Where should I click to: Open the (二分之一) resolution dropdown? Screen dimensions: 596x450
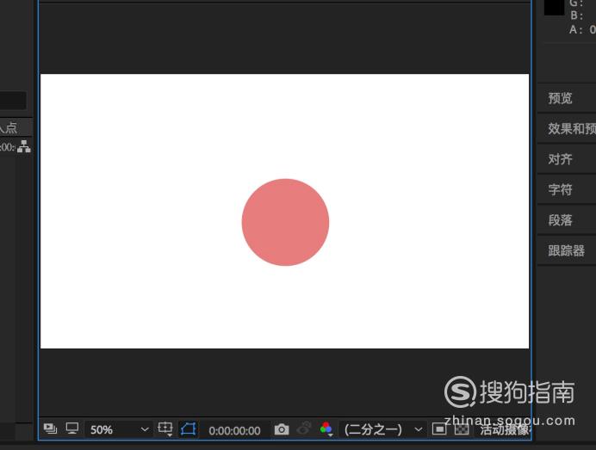pyautogui.click(x=382, y=429)
